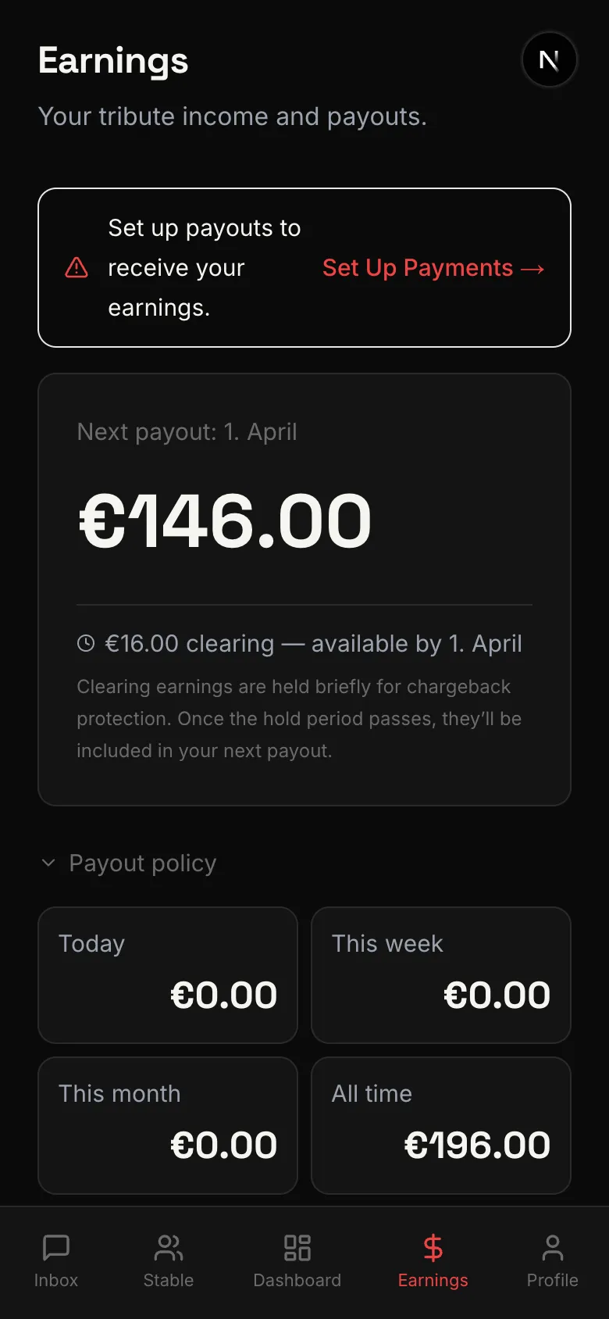This screenshot has height=1319, width=609.
Task: Open the N avatar in the corner
Action: point(550,59)
